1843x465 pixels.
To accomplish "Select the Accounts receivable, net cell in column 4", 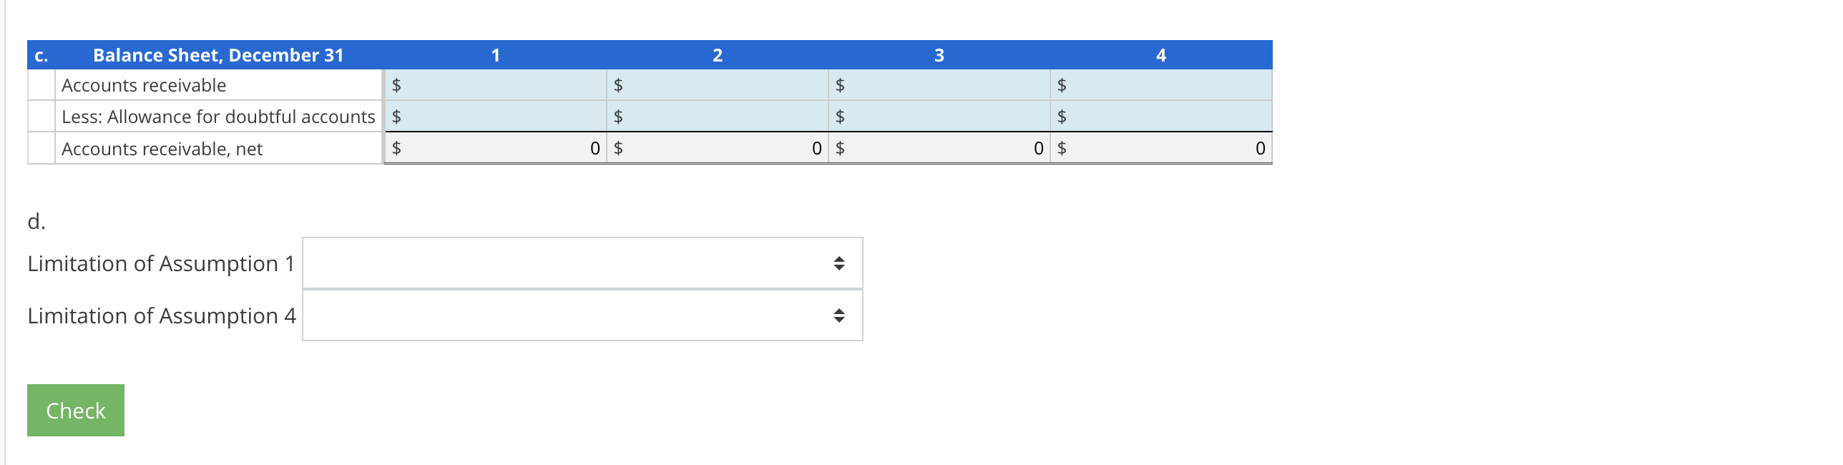I will (1159, 148).
